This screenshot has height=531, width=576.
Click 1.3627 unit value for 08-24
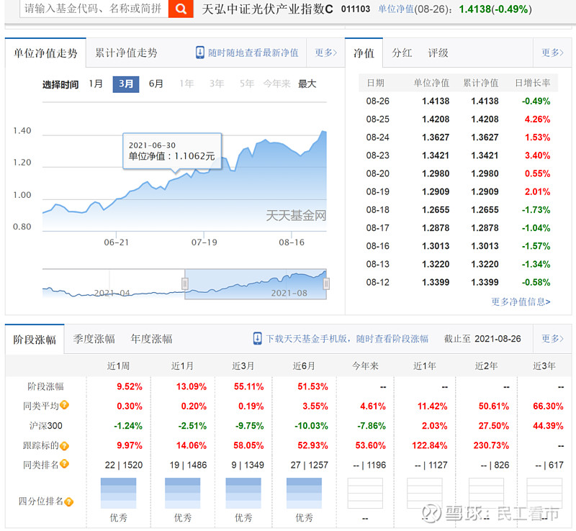click(x=436, y=137)
